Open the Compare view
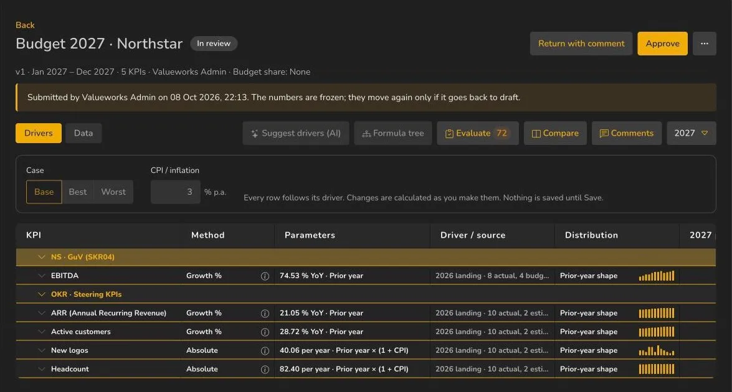 point(555,133)
